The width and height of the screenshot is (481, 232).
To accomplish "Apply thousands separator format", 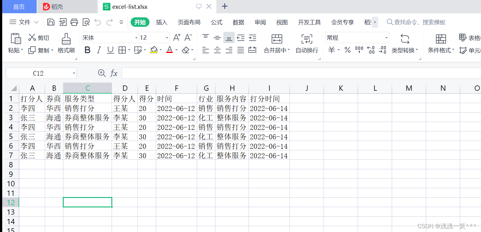I will coord(359,50).
